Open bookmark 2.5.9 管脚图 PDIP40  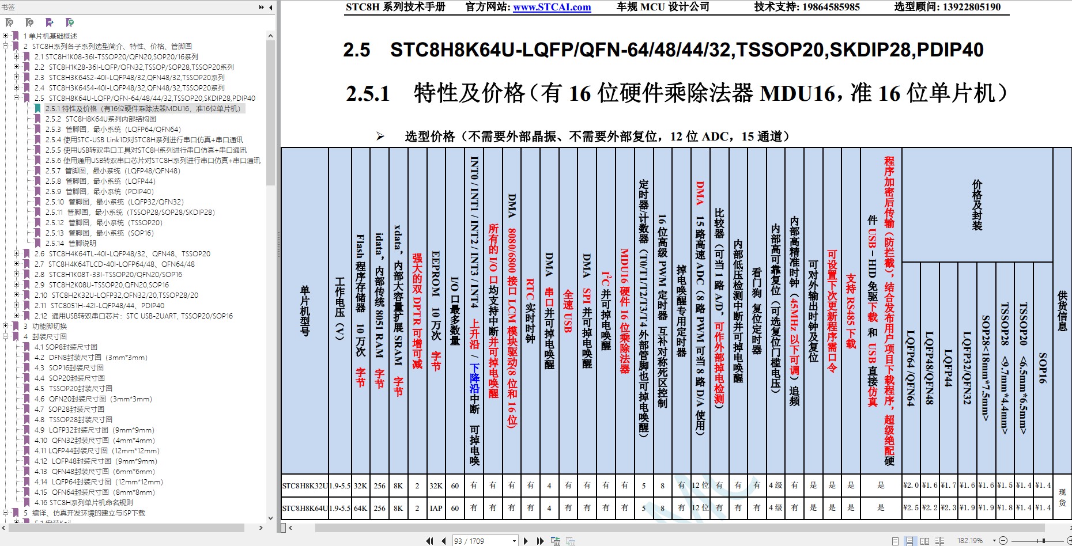pos(100,191)
